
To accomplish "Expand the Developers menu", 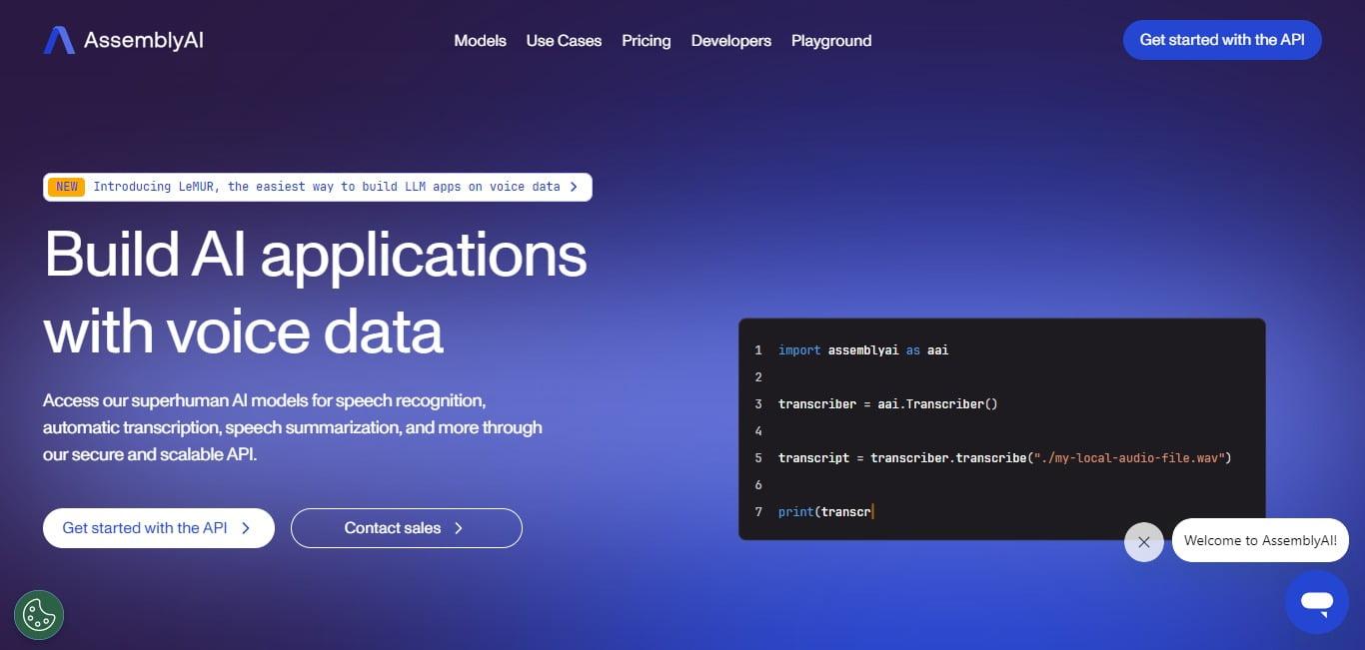I will pyautogui.click(x=730, y=41).
